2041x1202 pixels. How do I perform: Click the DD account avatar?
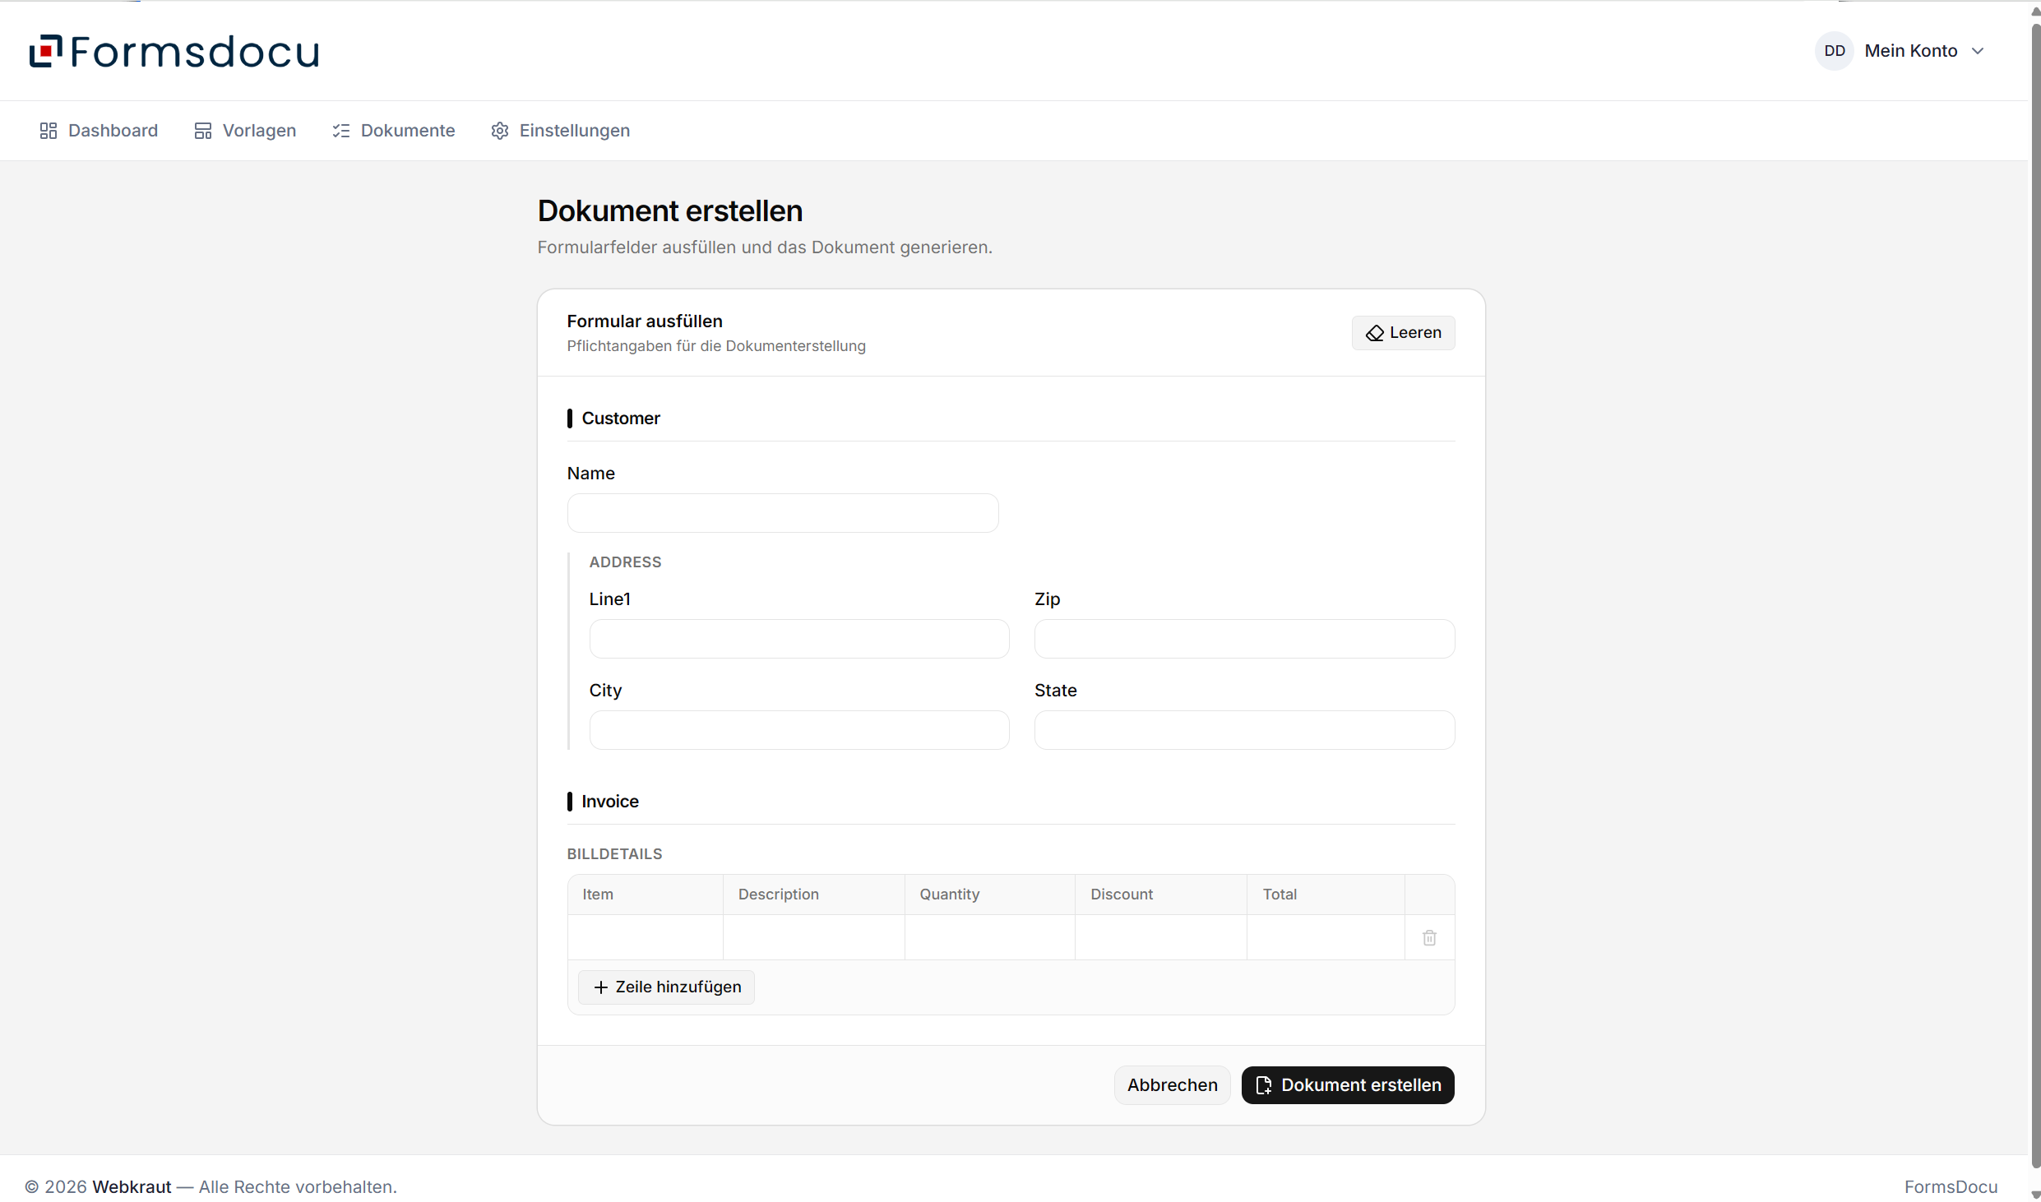pos(1834,51)
